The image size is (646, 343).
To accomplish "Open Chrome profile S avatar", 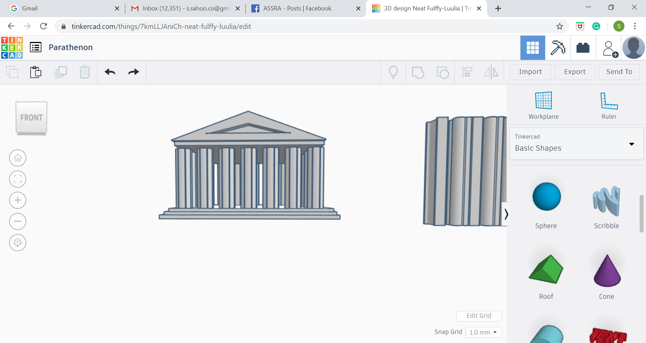I will coord(619,26).
